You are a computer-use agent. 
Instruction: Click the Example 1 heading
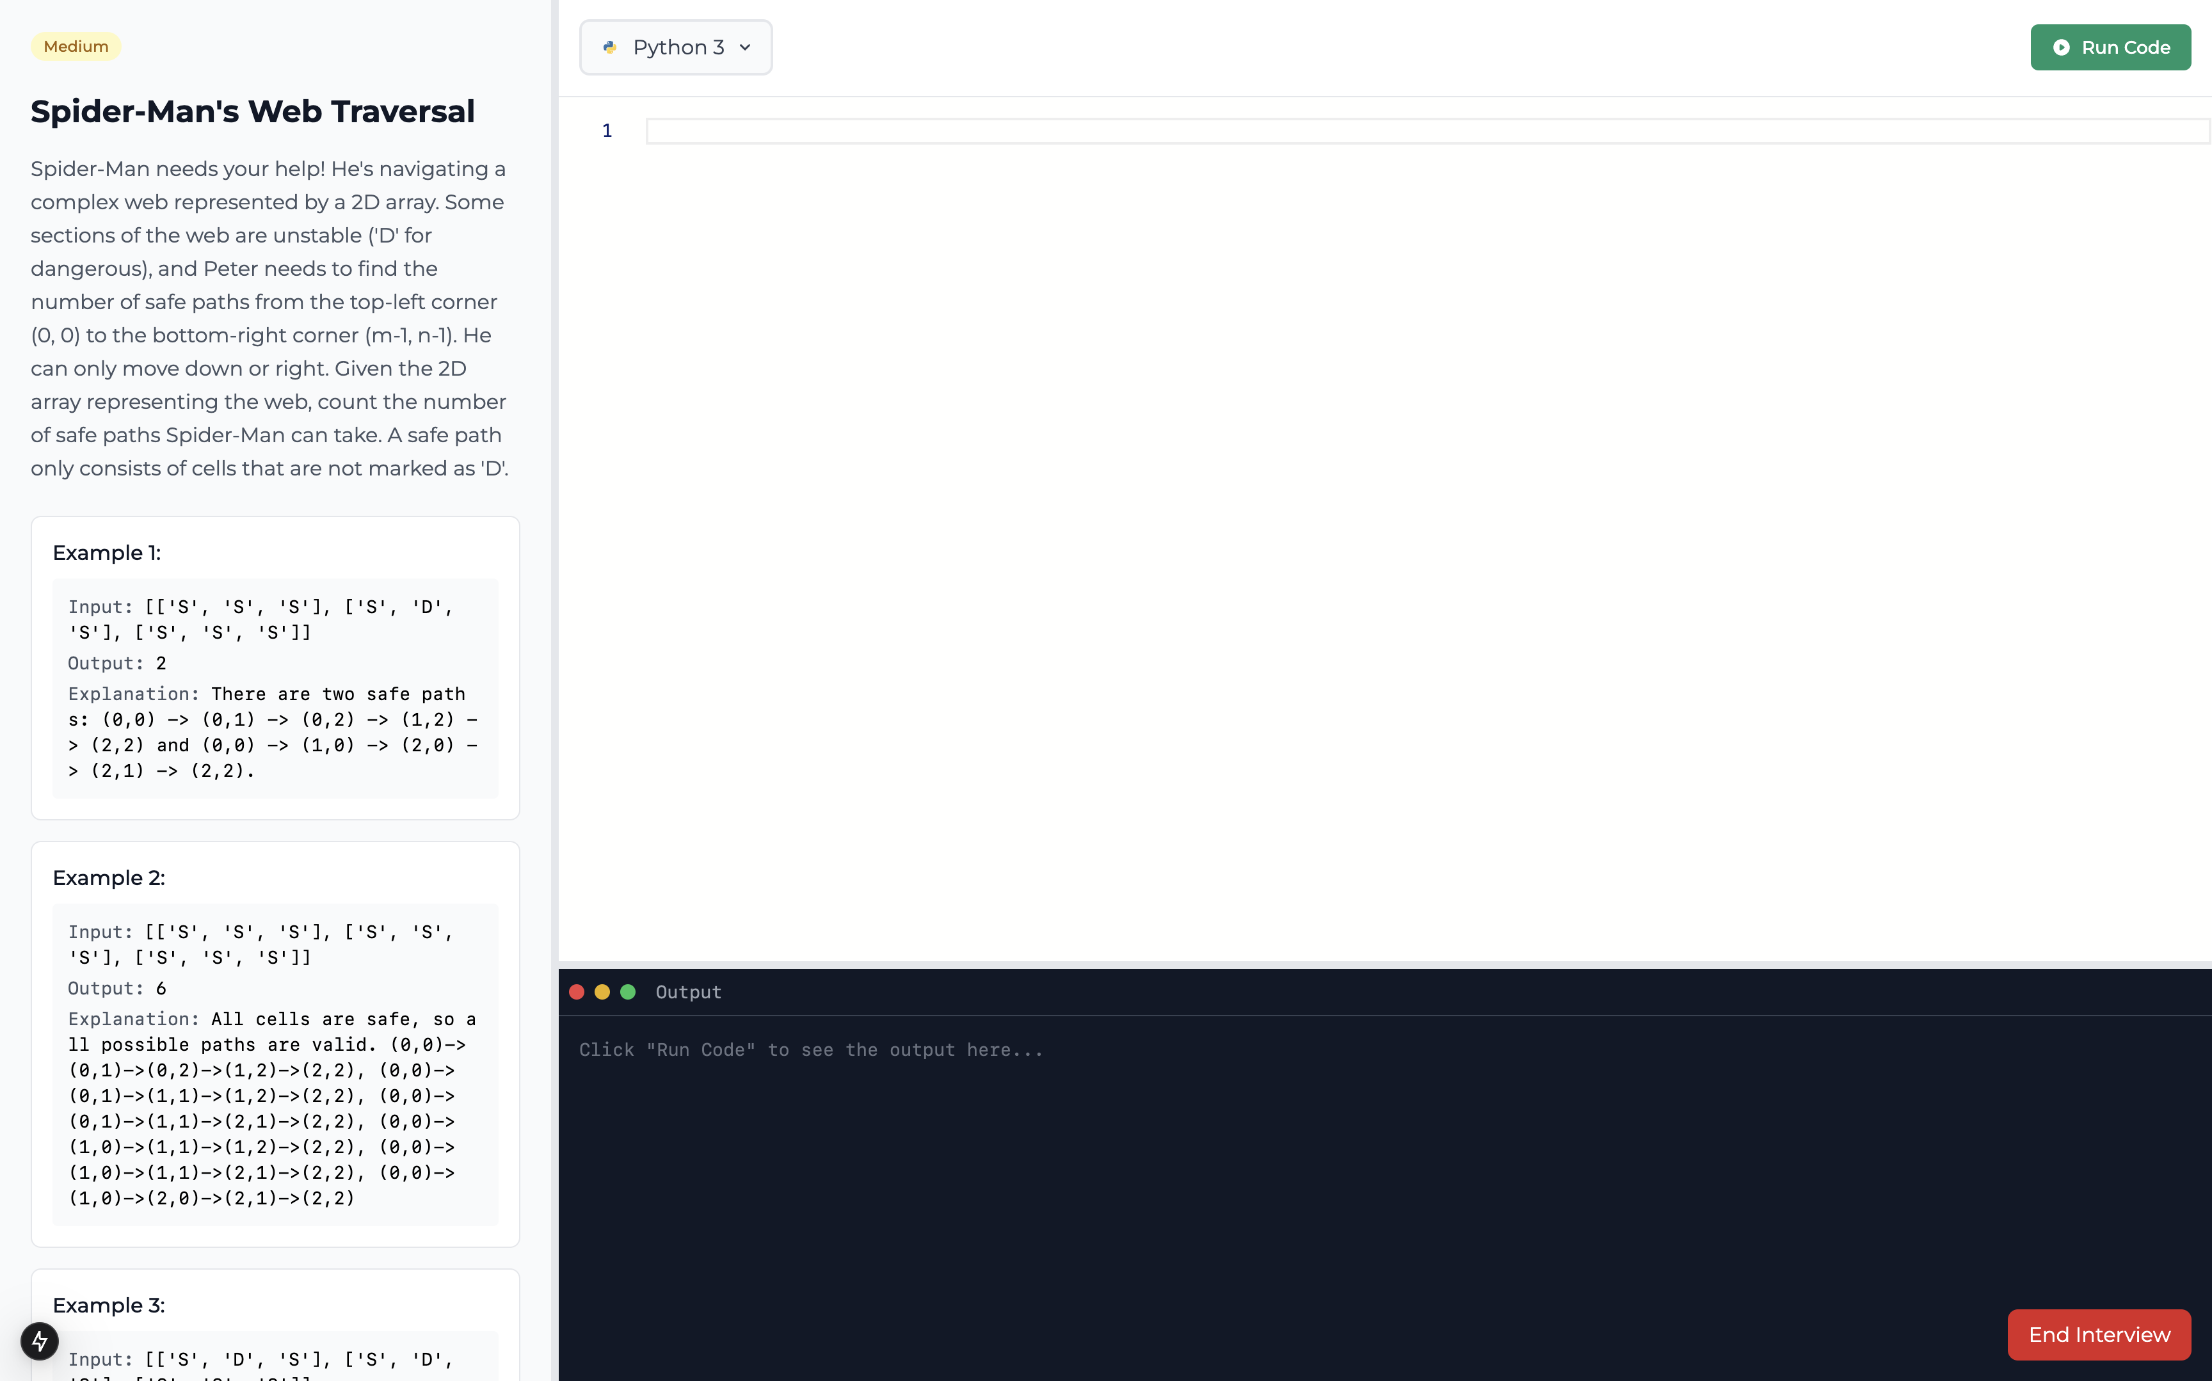(107, 552)
